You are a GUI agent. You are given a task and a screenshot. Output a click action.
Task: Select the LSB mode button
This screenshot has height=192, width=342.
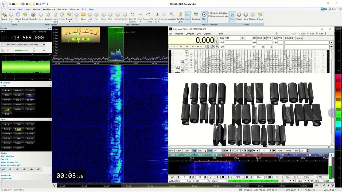pyautogui.click(x=30, y=105)
